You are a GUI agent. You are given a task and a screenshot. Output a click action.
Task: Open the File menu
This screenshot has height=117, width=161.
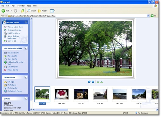(x=3, y=6)
